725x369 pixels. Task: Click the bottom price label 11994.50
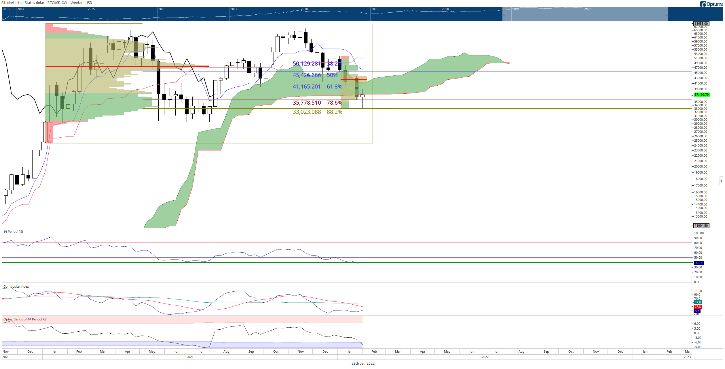[x=701, y=226]
